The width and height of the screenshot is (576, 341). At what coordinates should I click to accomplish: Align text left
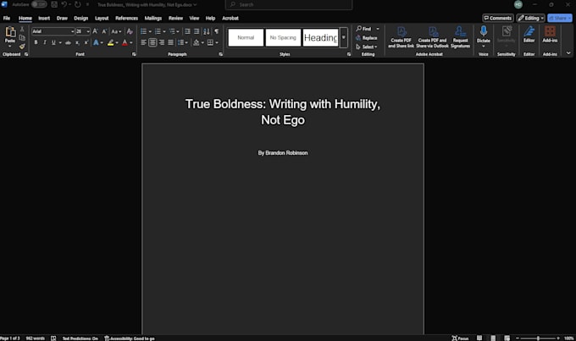[144, 42]
